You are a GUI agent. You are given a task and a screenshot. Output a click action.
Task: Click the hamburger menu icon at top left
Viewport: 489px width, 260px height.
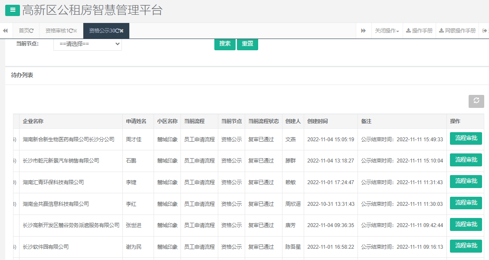pyautogui.click(x=12, y=10)
